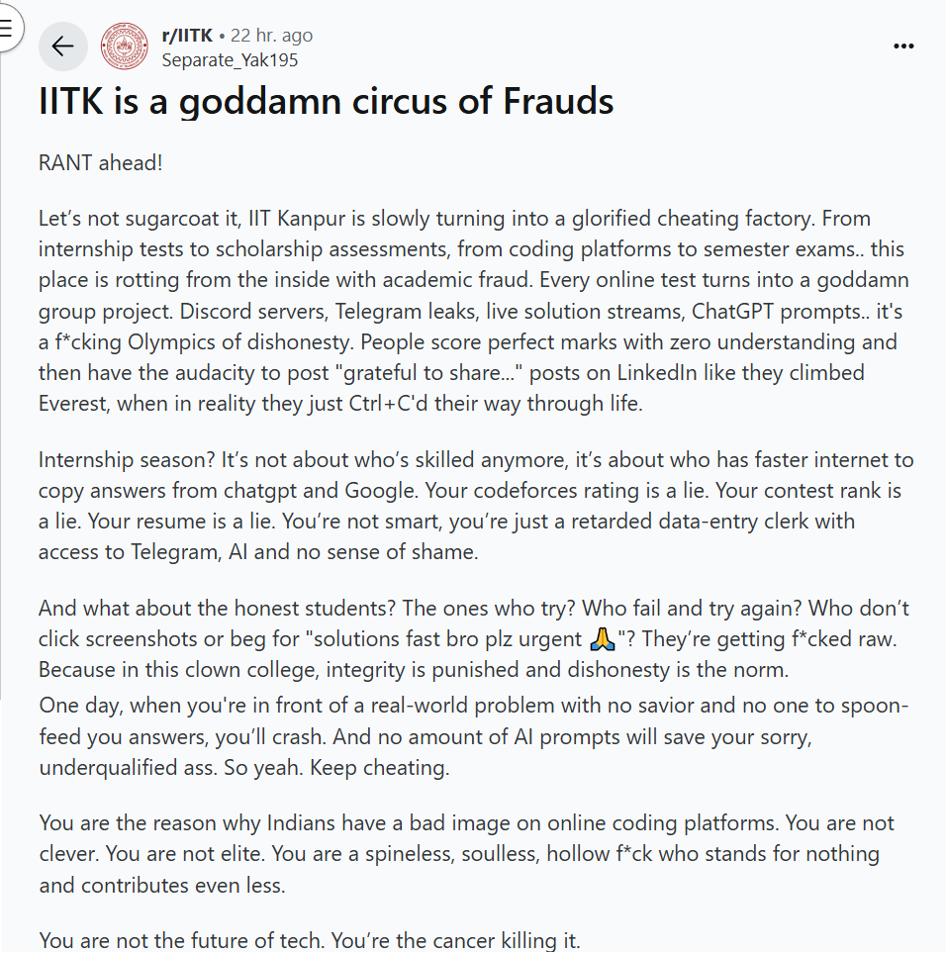Click the paragraph starting 'Internship season?'
Viewport: 946px width, 954px height.
476,506
